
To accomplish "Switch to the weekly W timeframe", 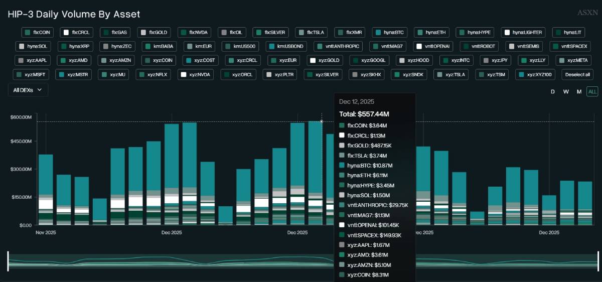I will tap(566, 92).
